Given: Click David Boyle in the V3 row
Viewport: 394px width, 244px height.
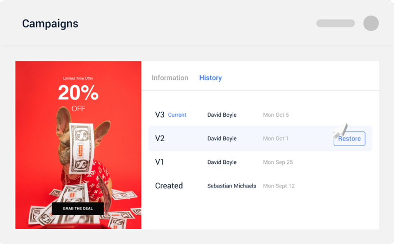Looking at the screenshot, I should 222,115.
